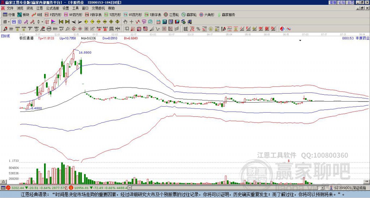
Task: Click the yellow diamond left-arrow icon
Action: pos(86,22)
